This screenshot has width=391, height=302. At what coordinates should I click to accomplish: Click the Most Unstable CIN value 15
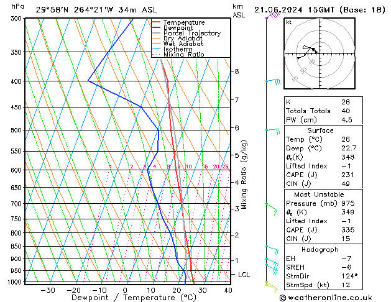(x=346, y=239)
